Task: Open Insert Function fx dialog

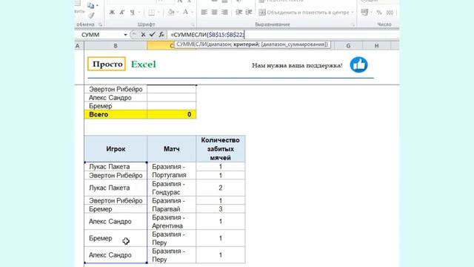Action: (161, 35)
